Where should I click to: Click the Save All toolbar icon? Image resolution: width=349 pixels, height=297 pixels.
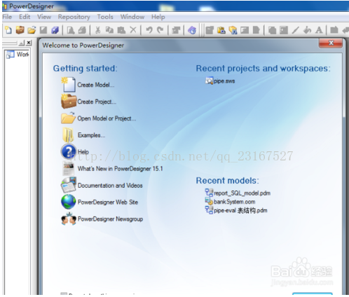tap(55, 30)
